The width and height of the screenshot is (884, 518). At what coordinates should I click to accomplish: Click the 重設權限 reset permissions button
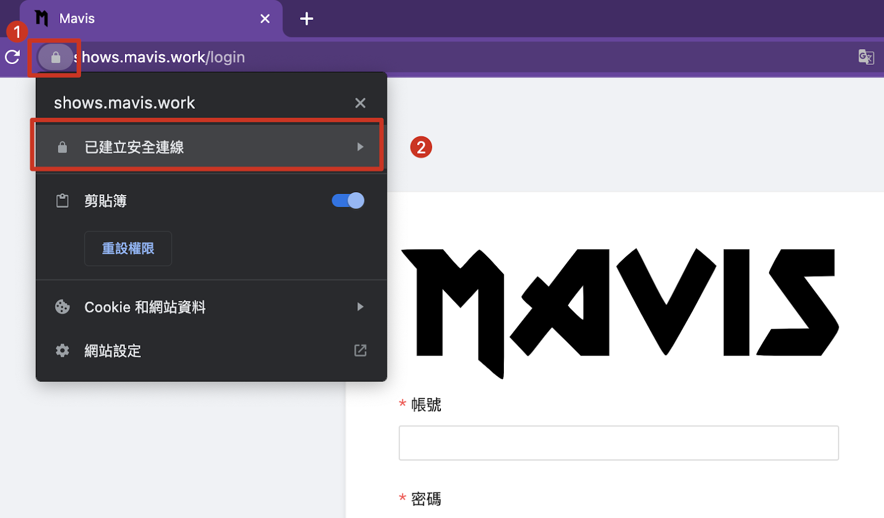coord(128,249)
